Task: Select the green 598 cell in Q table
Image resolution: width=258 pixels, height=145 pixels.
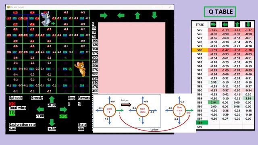Action: coord(202,122)
